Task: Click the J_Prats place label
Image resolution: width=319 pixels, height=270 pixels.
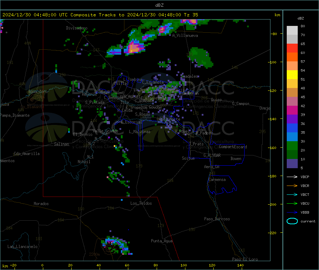Action: click(196, 144)
